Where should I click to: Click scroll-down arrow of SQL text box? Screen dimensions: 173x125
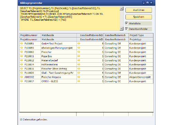pos(122,29)
